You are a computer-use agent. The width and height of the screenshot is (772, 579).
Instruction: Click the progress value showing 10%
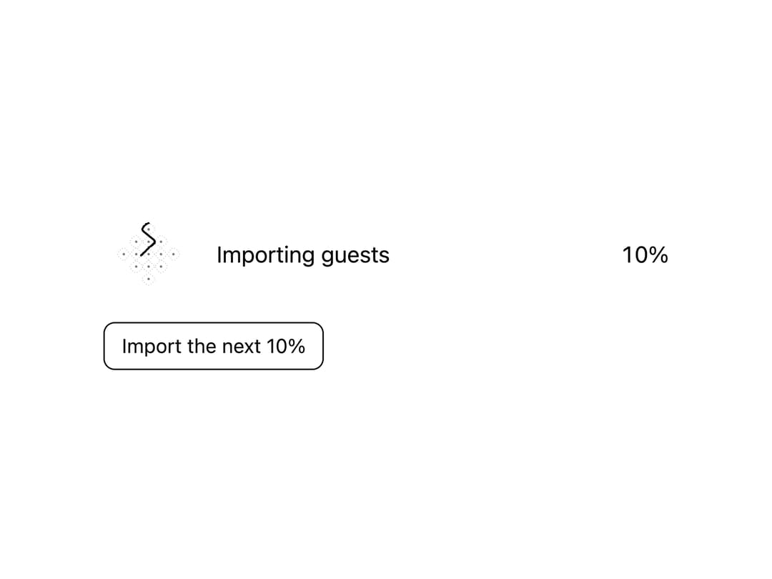pos(645,255)
